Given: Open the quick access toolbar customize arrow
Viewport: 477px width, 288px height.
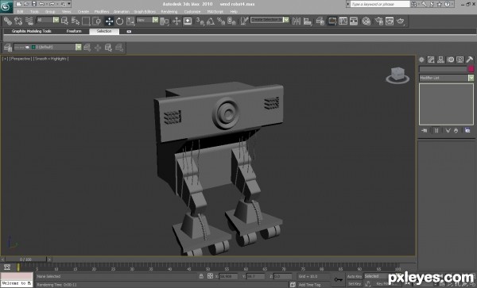Looking at the screenshot, I should point(69,4).
